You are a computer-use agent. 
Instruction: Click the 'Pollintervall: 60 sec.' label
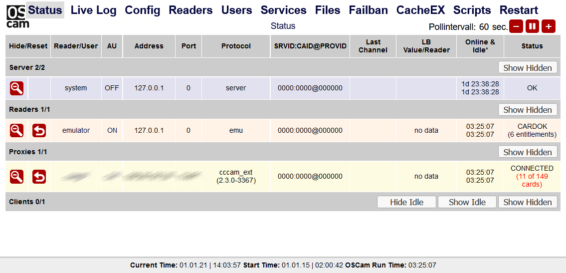[x=468, y=27]
